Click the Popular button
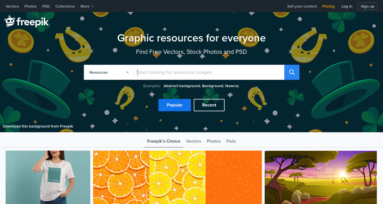This screenshot has width=383, height=204. pos(175,105)
